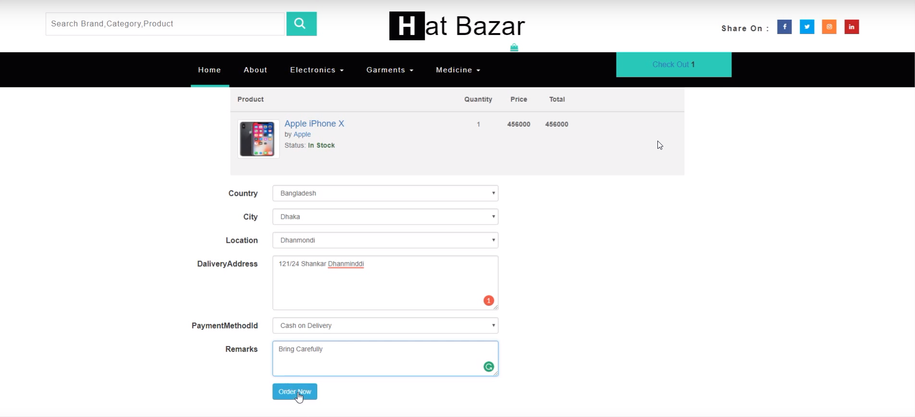This screenshot has width=915, height=417.
Task: Open the PaymentMethodId dropdown
Action: point(385,326)
